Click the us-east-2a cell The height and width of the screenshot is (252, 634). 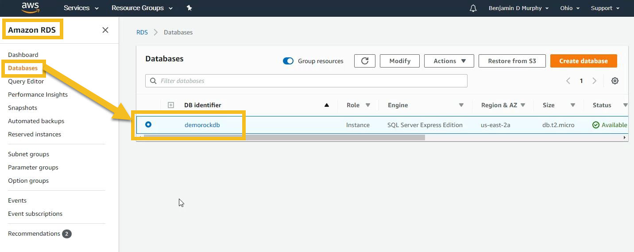495,125
